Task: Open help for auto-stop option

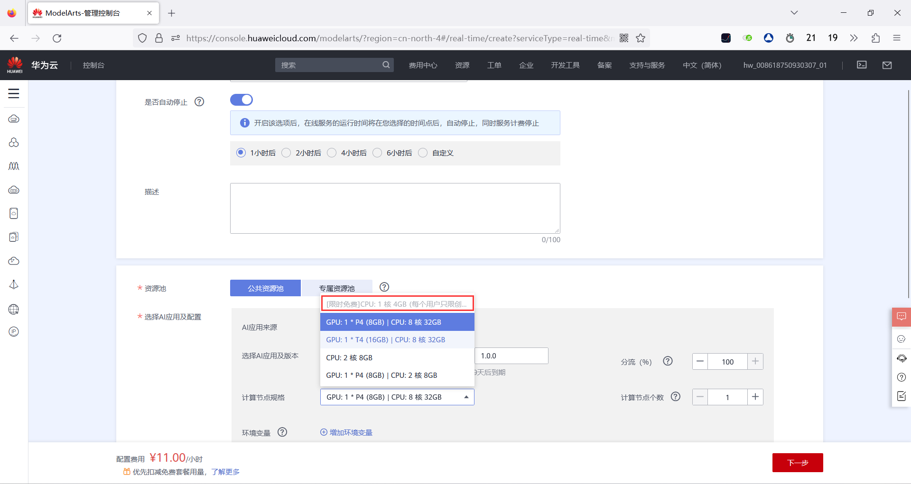Action: [199, 101]
